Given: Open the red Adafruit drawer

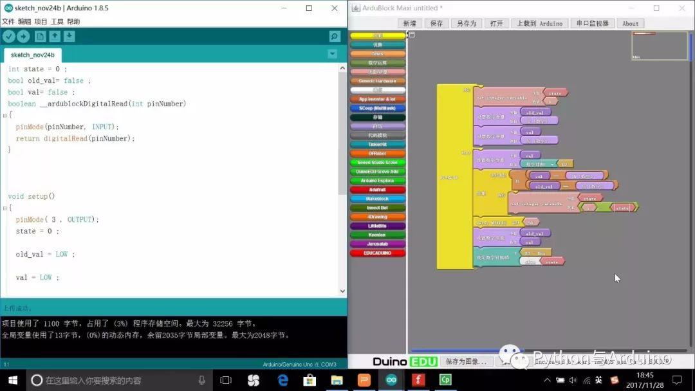Looking at the screenshot, I should (378, 190).
